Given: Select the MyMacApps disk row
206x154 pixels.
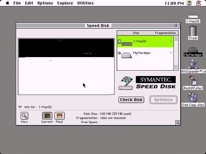Looking at the screenshot, I should pyautogui.click(x=145, y=53).
